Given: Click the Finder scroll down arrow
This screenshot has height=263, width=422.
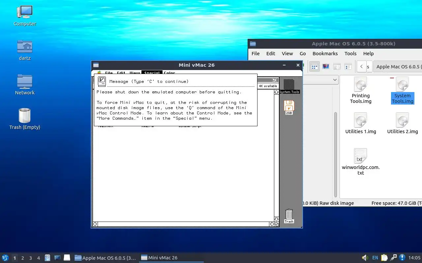Looking at the screenshot, I should point(276,219).
